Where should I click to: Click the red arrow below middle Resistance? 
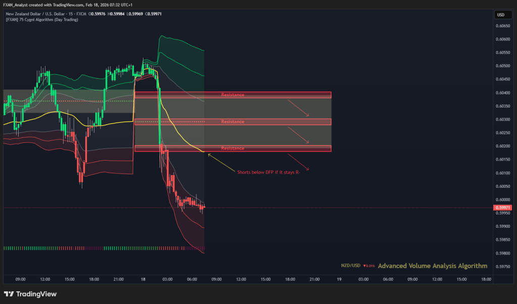point(298,134)
